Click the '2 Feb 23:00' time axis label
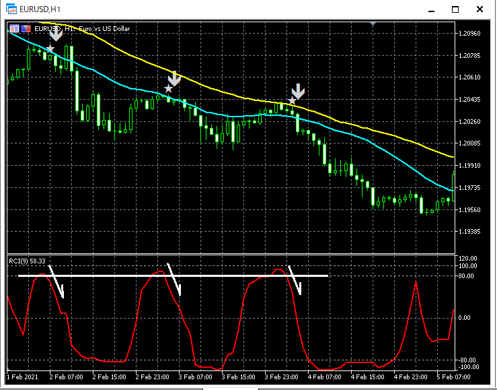This screenshot has height=390, width=497. click(153, 377)
